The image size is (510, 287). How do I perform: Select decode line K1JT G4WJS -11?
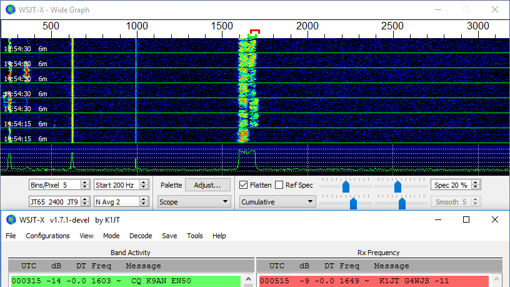(374, 281)
